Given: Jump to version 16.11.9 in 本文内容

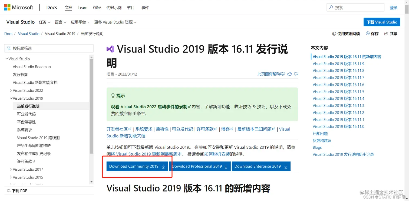Looking at the screenshot, I should point(338,64).
